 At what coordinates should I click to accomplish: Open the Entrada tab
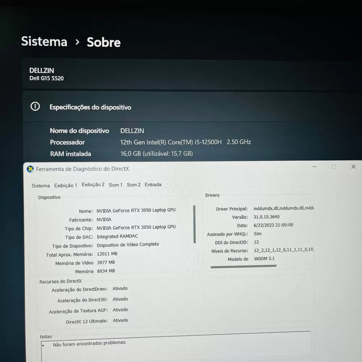153,185
